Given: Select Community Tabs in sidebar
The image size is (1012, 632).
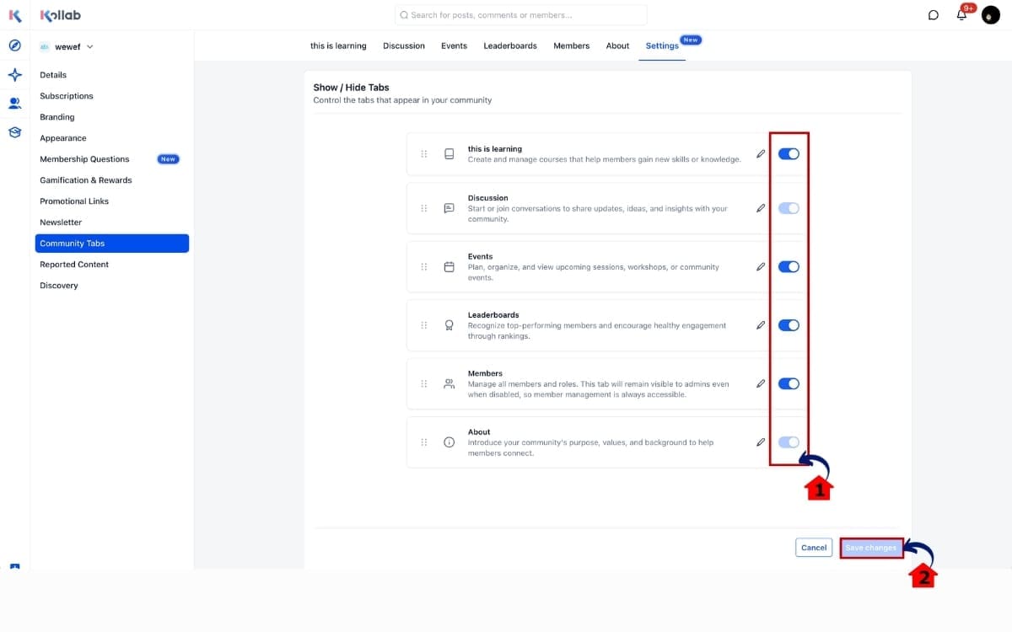Looking at the screenshot, I should [x=112, y=244].
